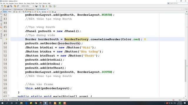Image resolution: width=188 pixels, height=105 pixels.
Task: Open the Edit menu
Action: 4,3
